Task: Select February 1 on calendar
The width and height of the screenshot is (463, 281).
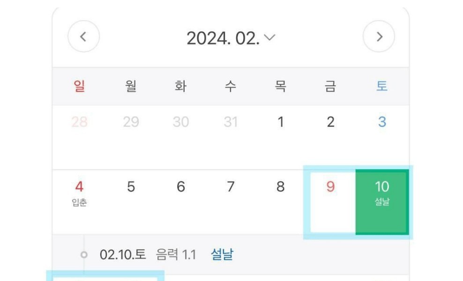Action: click(x=281, y=122)
